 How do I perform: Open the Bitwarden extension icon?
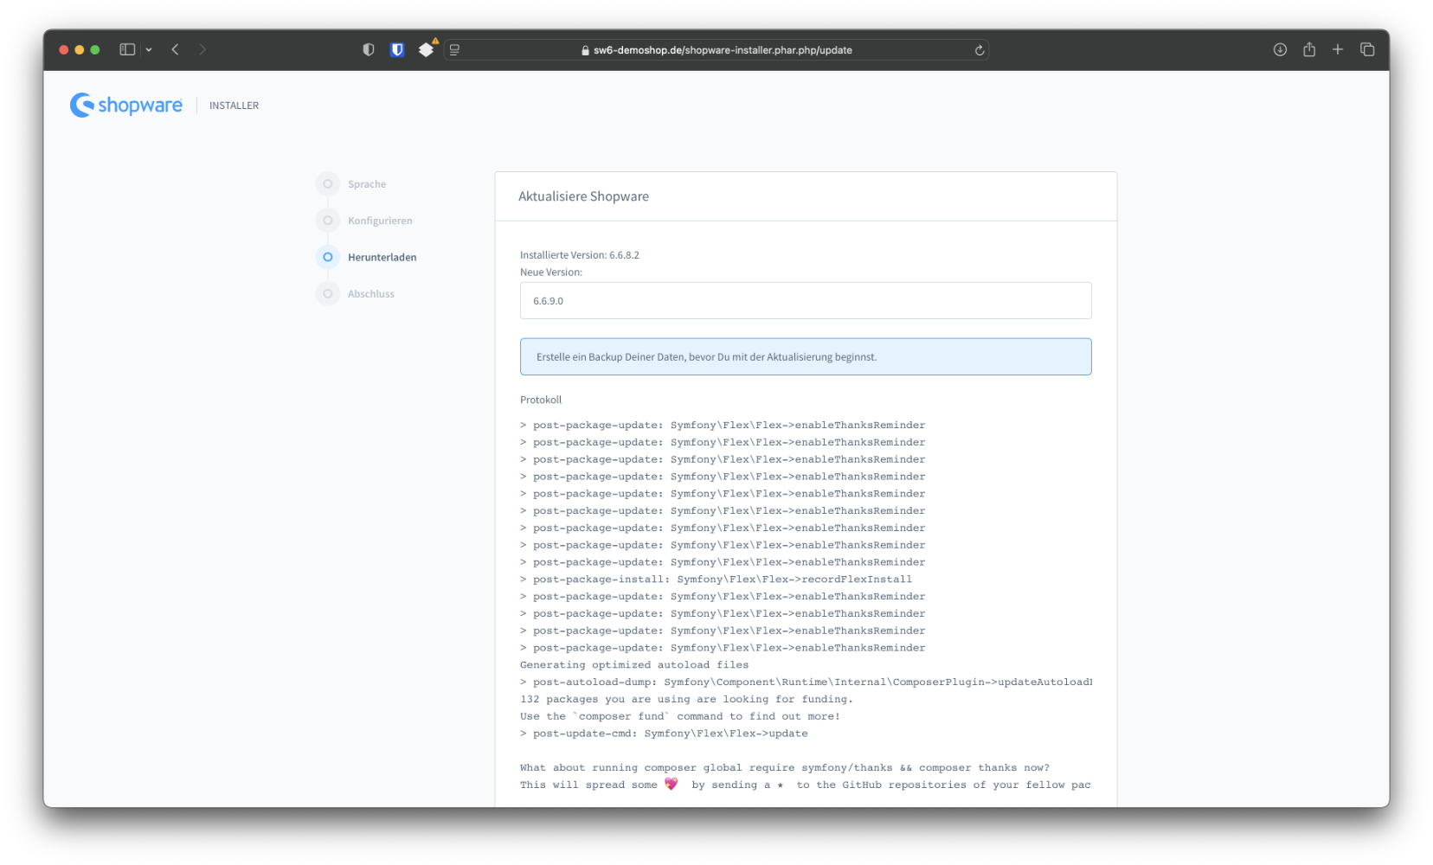click(x=397, y=50)
